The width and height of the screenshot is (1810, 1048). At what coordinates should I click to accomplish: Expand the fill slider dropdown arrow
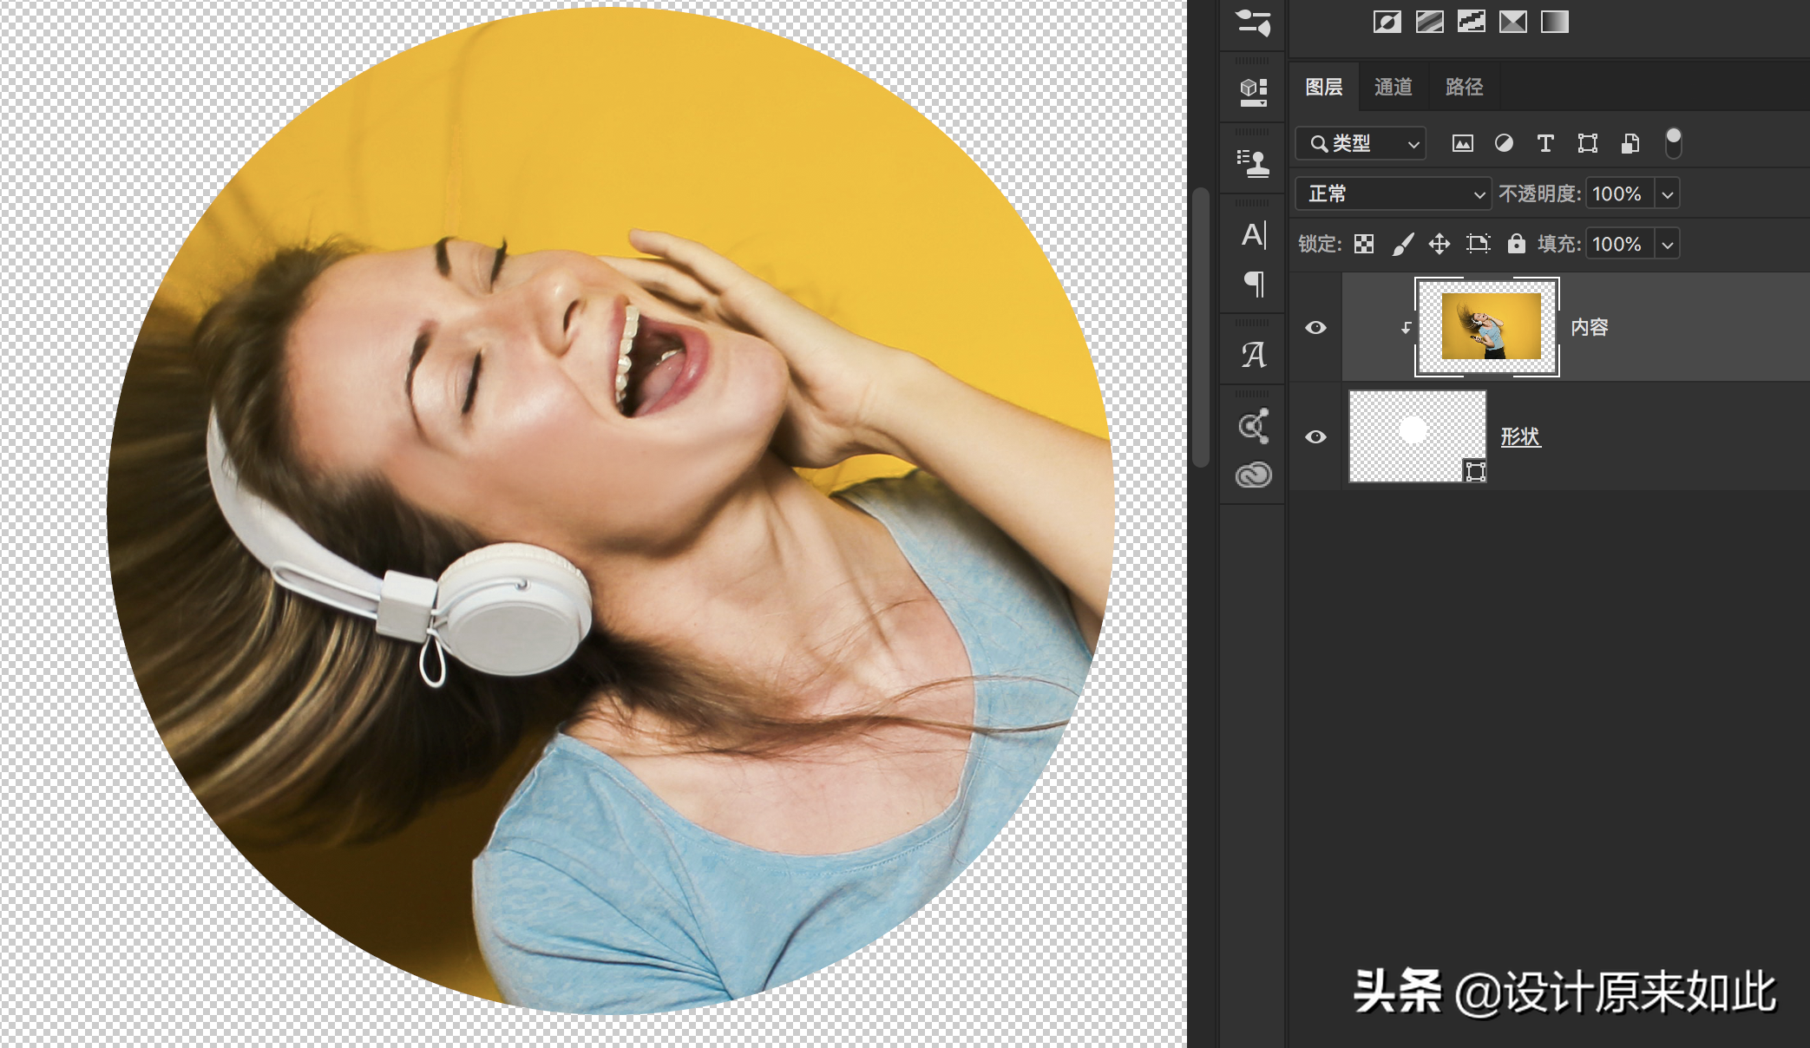click(x=1668, y=245)
